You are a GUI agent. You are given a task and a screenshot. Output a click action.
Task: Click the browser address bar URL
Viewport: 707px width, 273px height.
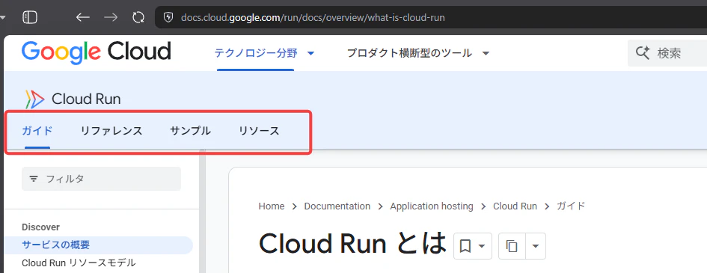313,17
